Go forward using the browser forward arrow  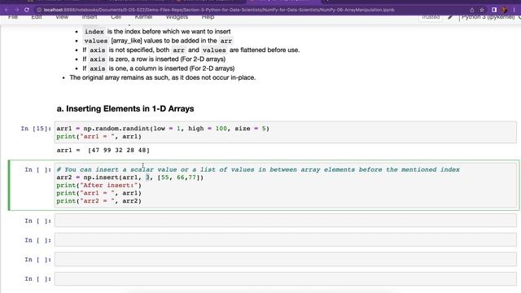(x=16, y=10)
